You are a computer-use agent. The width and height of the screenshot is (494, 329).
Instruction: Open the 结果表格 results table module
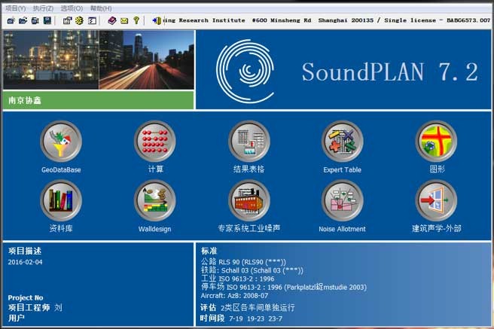pos(249,142)
